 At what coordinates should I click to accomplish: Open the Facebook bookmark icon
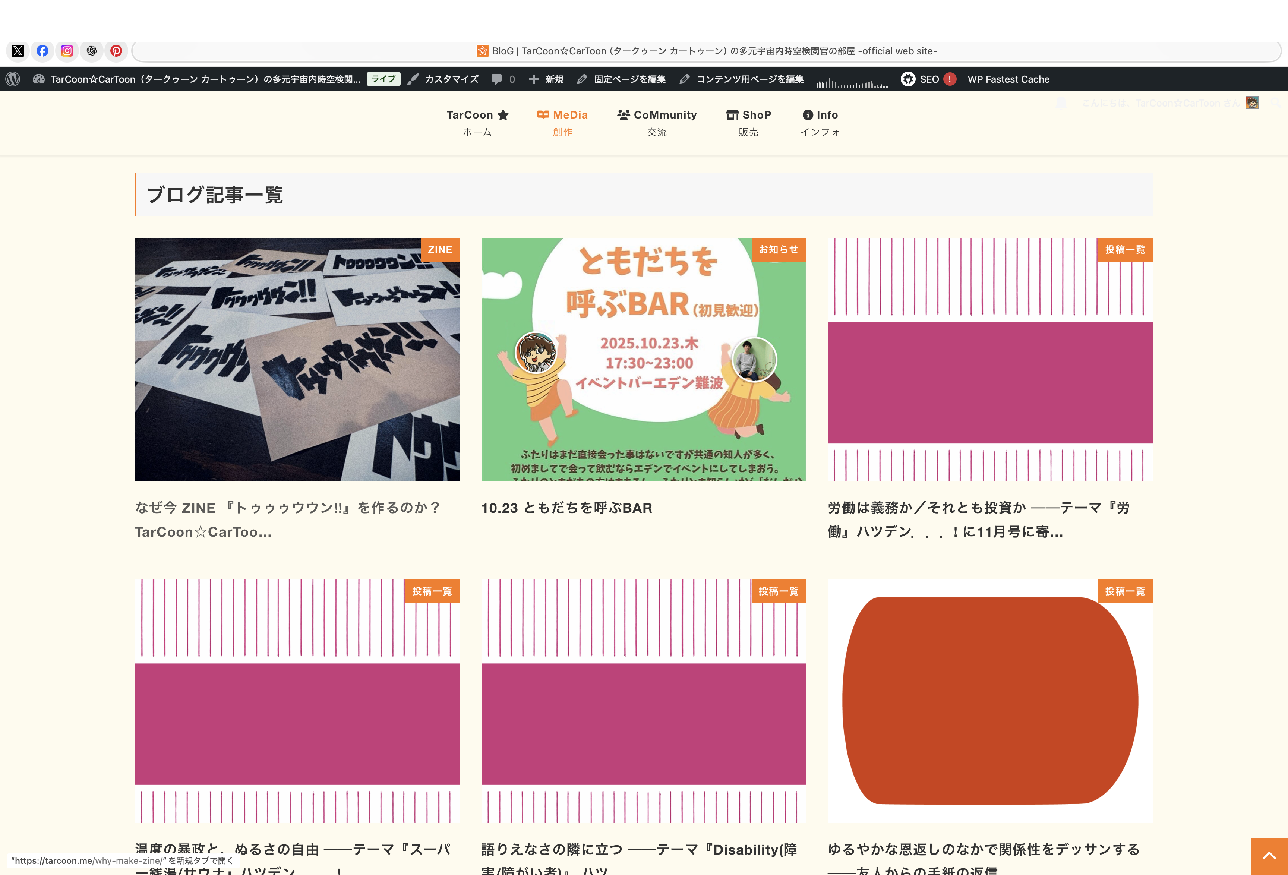tap(42, 51)
